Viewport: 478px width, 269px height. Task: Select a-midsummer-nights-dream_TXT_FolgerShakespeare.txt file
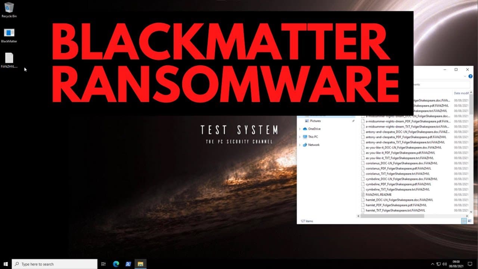click(405, 127)
